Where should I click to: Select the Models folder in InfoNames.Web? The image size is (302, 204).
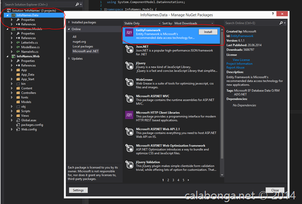26,102
